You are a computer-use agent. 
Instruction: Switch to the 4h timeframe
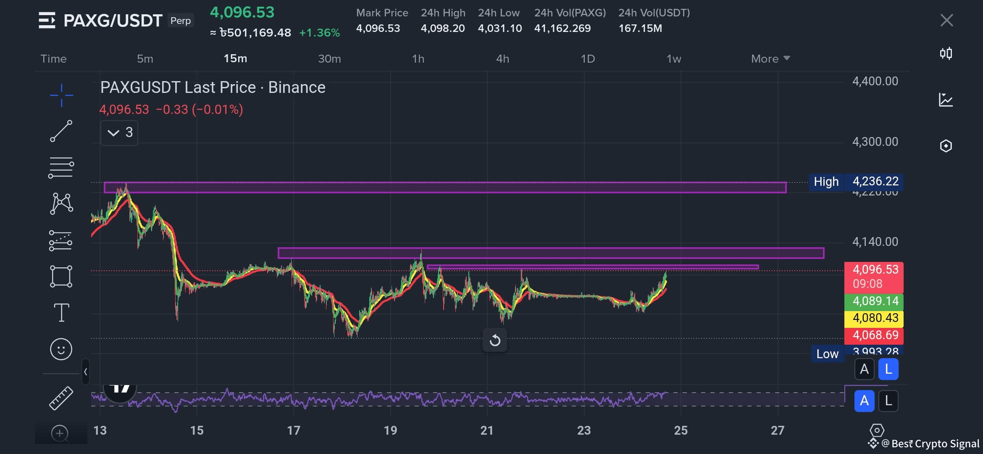click(x=502, y=58)
